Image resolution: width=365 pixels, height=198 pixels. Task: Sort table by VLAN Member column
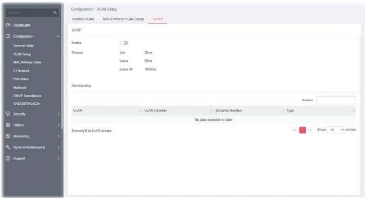178,111
